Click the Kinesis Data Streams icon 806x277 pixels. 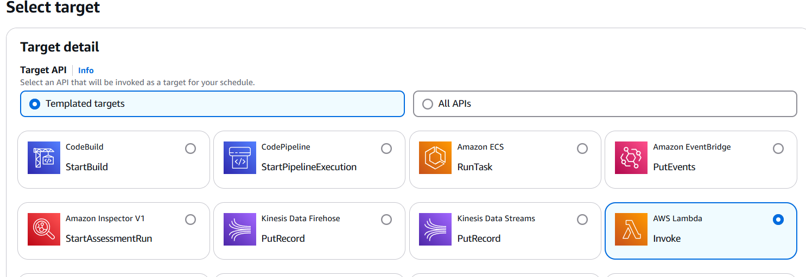coord(435,229)
